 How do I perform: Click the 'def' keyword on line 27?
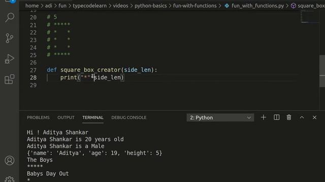[x=52, y=70]
